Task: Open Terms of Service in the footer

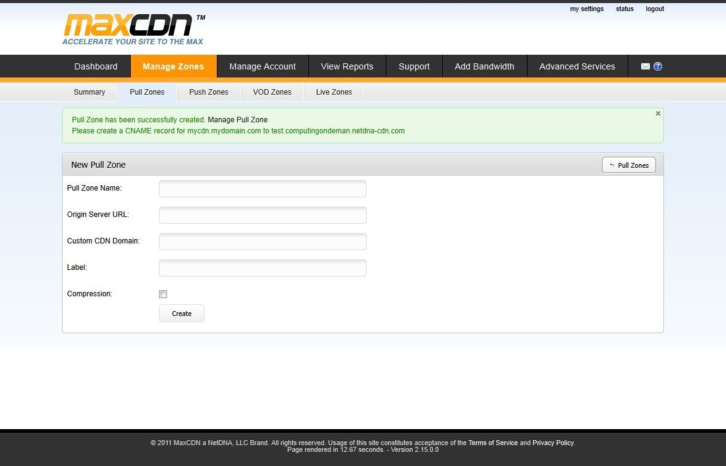Action: click(493, 443)
